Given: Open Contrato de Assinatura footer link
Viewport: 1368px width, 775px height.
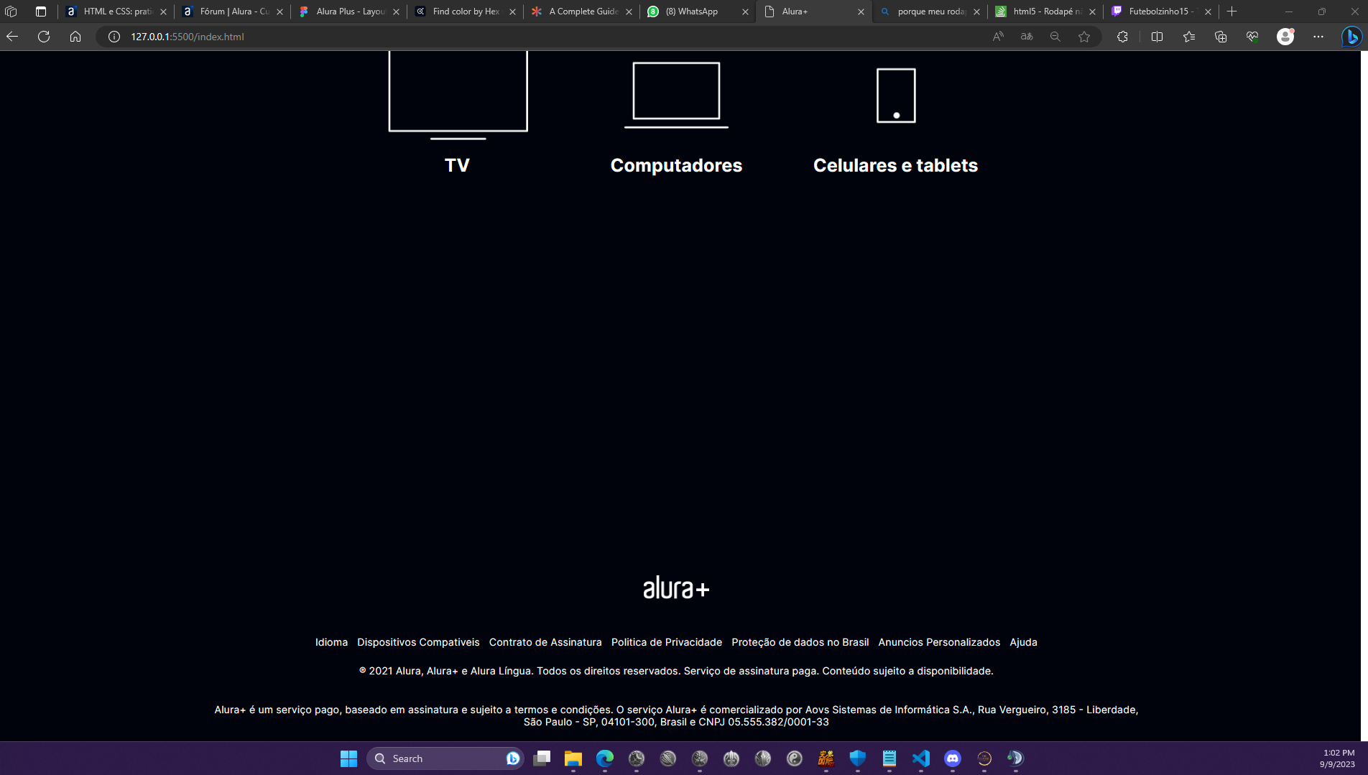Looking at the screenshot, I should 545,642.
